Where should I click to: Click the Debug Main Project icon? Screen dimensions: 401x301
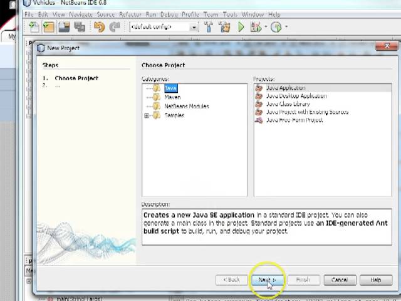point(256,27)
